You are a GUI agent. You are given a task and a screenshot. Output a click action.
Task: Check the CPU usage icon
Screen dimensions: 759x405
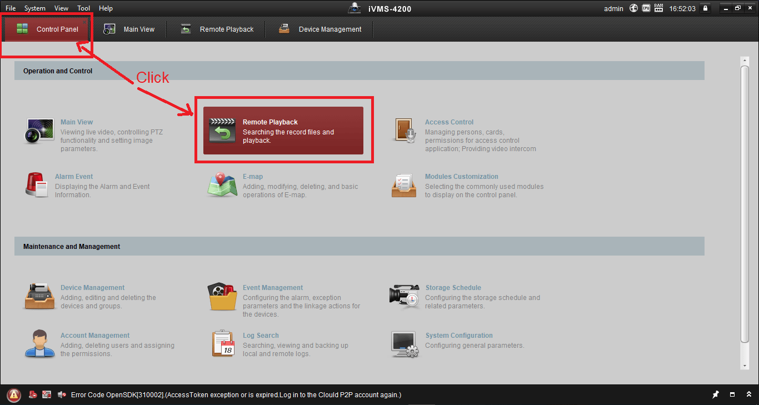(646, 8)
